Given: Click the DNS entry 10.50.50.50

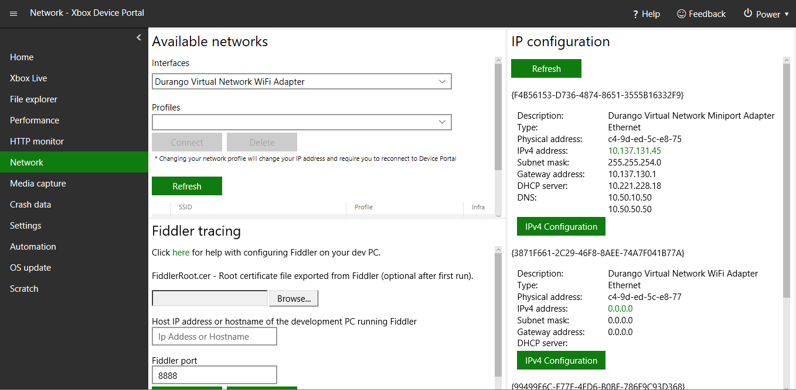Looking at the screenshot, I should [630, 209].
